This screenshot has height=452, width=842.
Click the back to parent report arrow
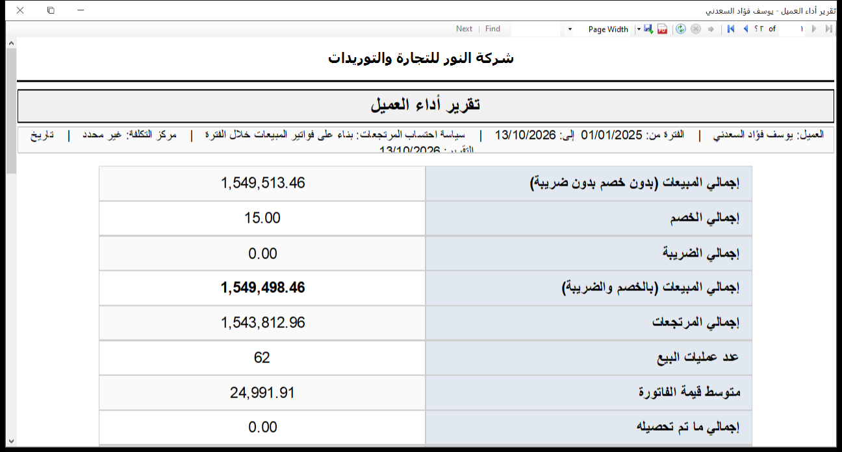point(711,29)
